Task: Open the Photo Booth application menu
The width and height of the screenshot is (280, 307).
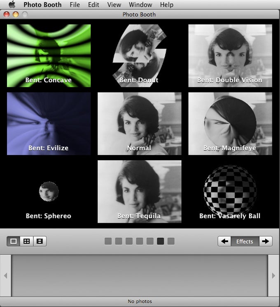Action: (42, 5)
